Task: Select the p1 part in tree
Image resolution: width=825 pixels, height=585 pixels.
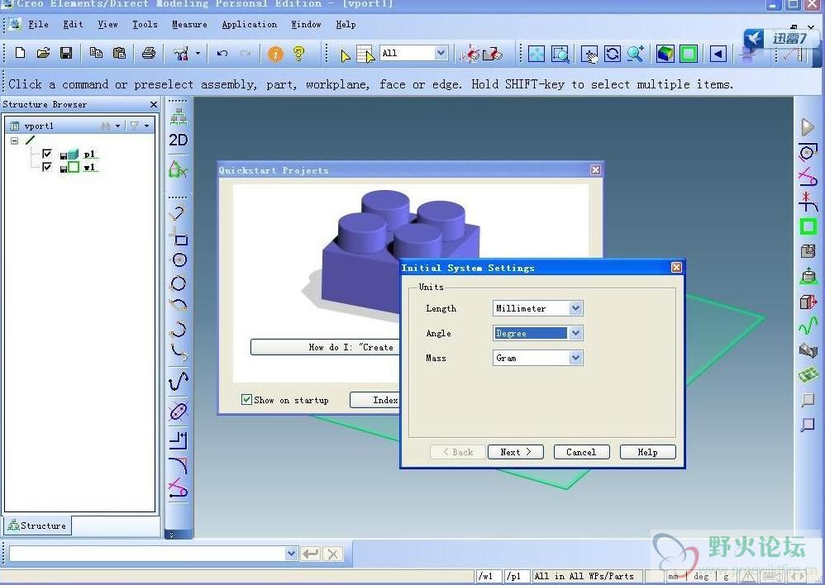Action: tap(90, 154)
